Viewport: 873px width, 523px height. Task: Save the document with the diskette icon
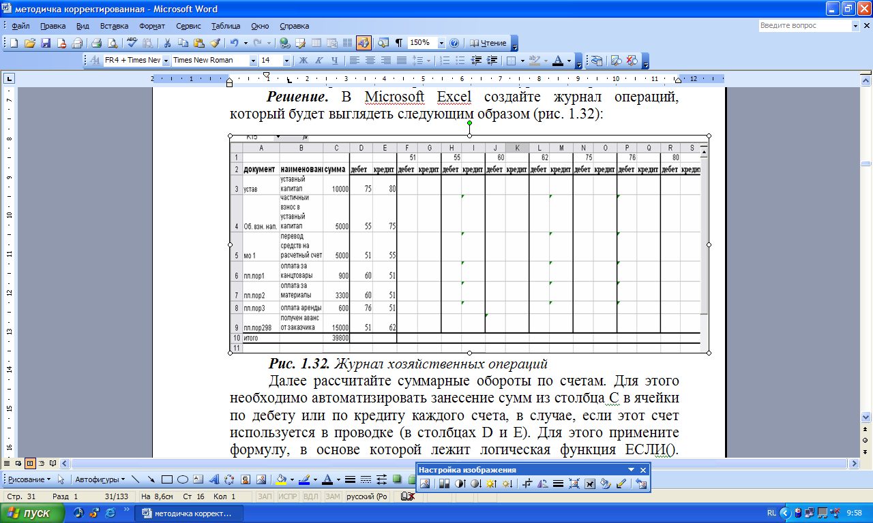pos(46,43)
